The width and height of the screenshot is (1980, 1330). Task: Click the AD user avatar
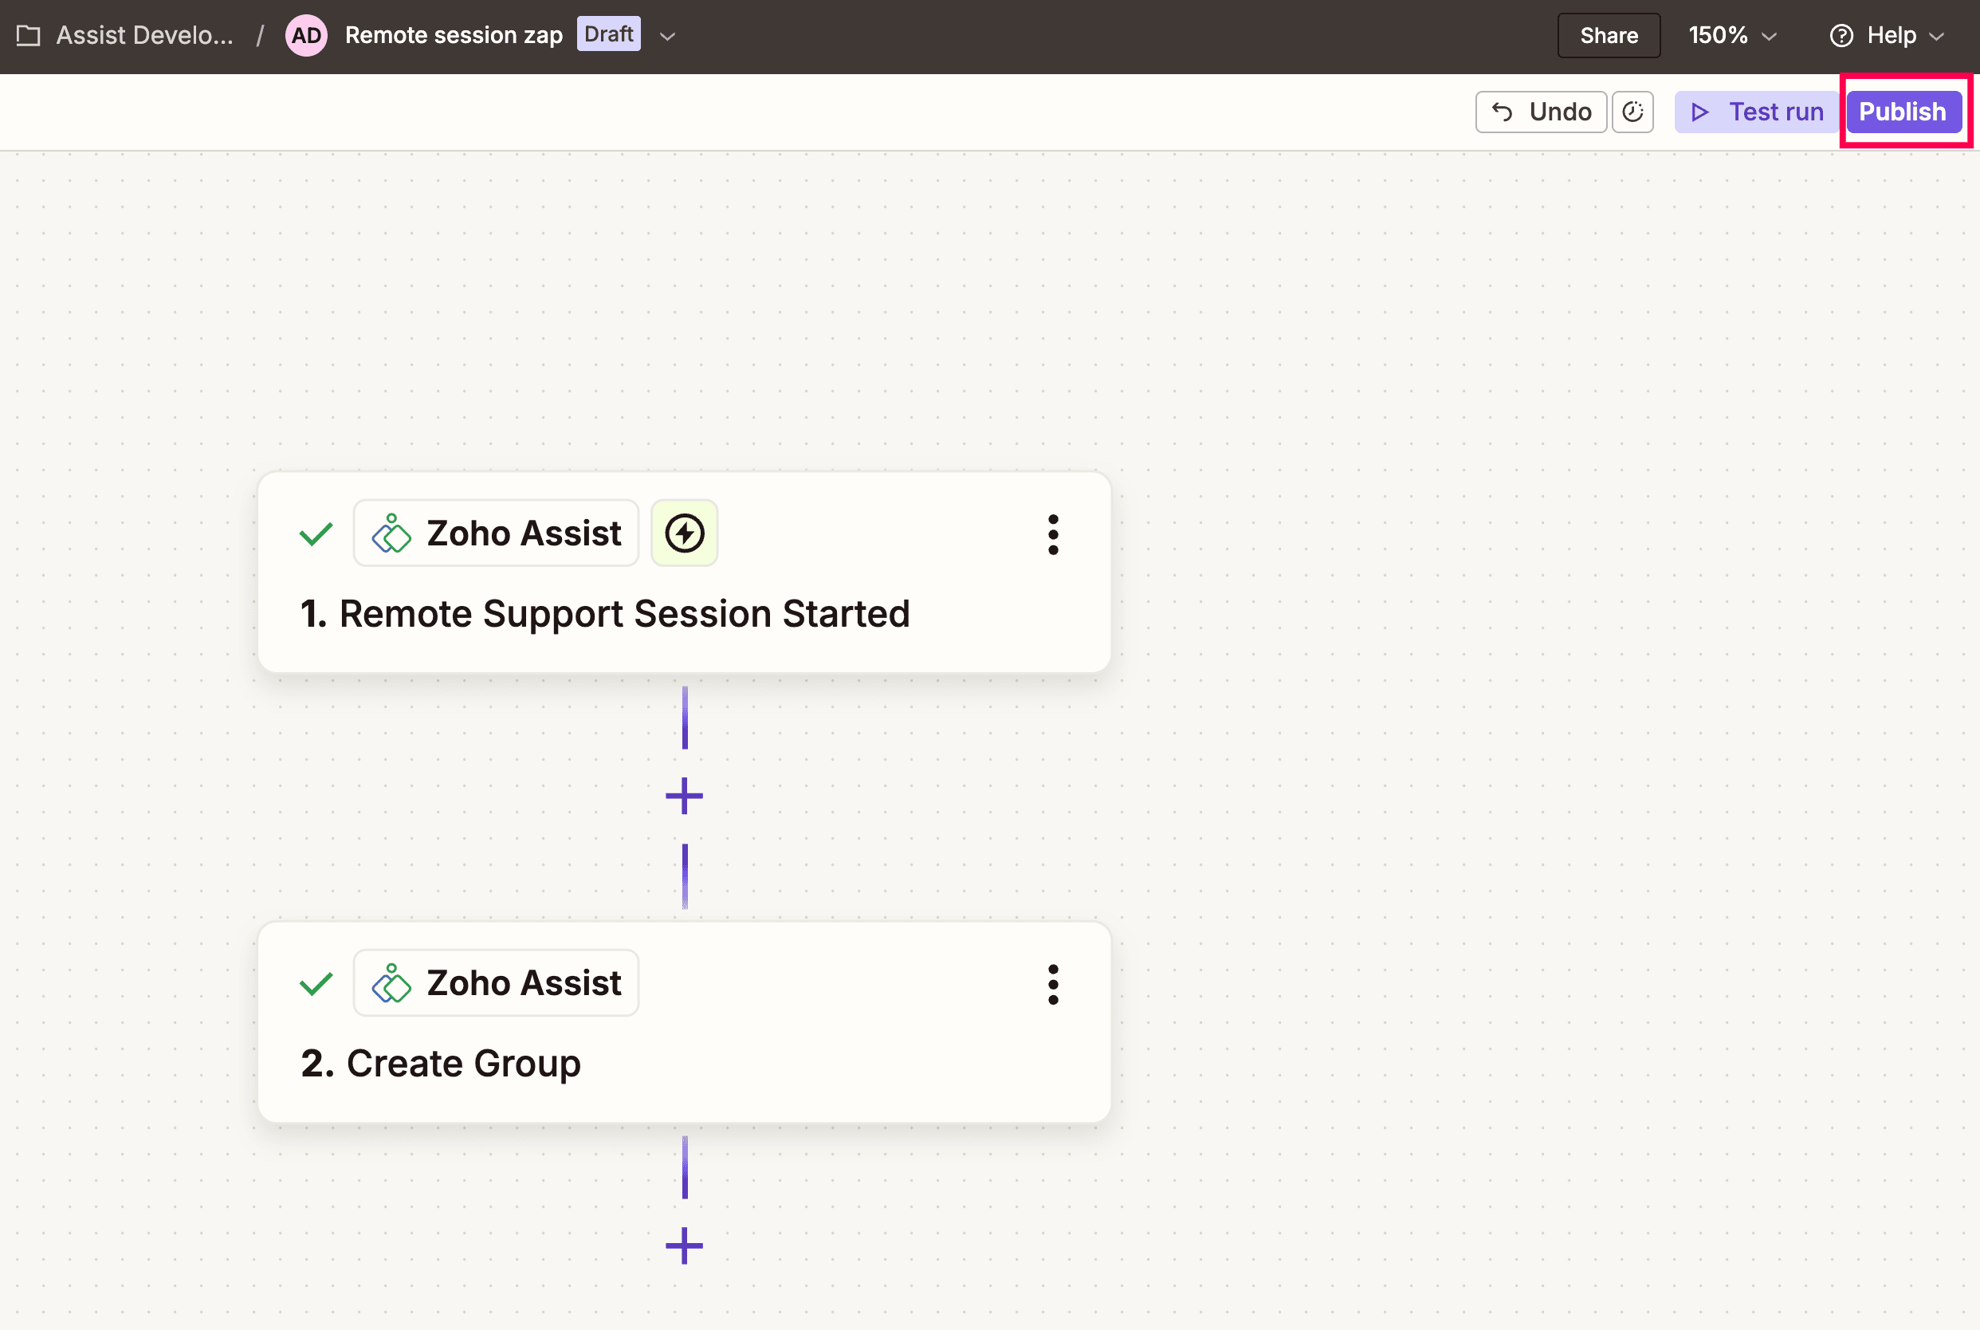pos(306,36)
